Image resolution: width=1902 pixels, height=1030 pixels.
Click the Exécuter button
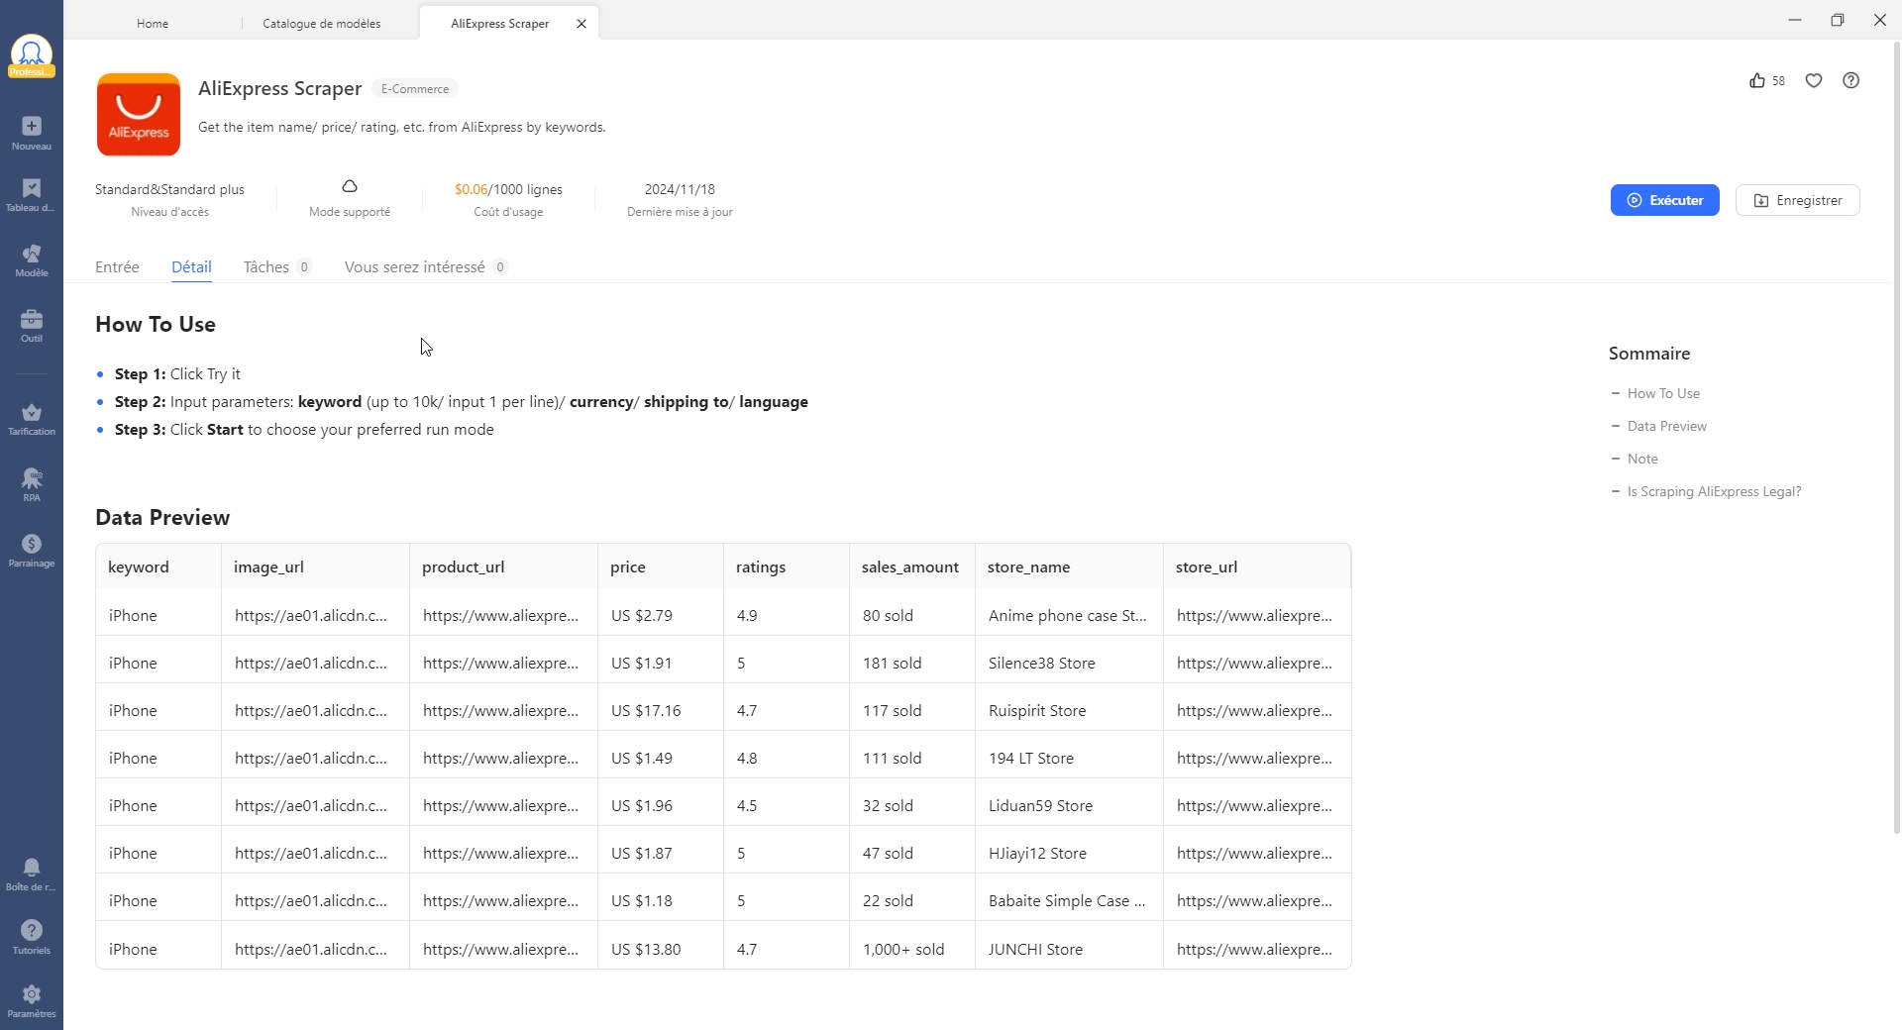click(x=1664, y=200)
